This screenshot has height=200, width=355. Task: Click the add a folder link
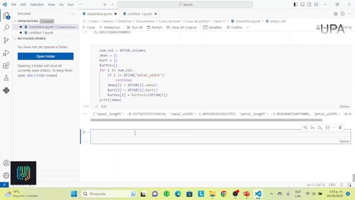coord(35,76)
